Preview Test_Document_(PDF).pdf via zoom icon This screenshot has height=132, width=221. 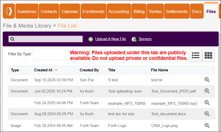(207, 91)
